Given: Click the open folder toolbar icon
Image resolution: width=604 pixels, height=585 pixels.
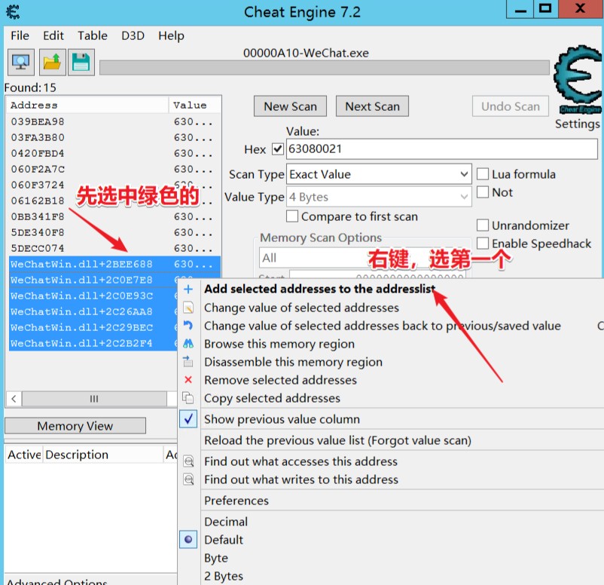Looking at the screenshot, I should [x=51, y=62].
